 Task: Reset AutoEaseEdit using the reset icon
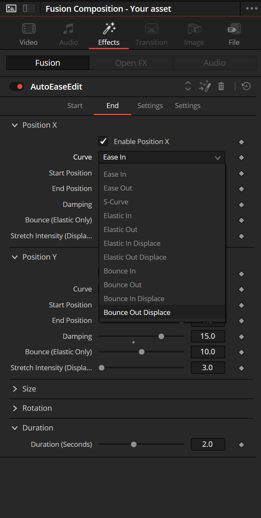click(x=246, y=87)
